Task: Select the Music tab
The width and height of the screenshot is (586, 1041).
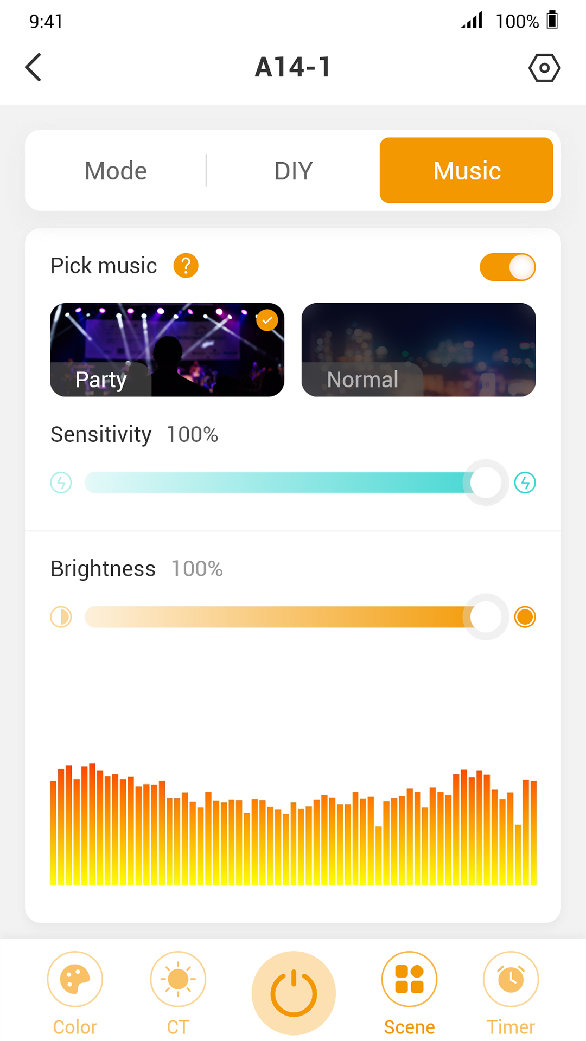Action: click(x=467, y=171)
